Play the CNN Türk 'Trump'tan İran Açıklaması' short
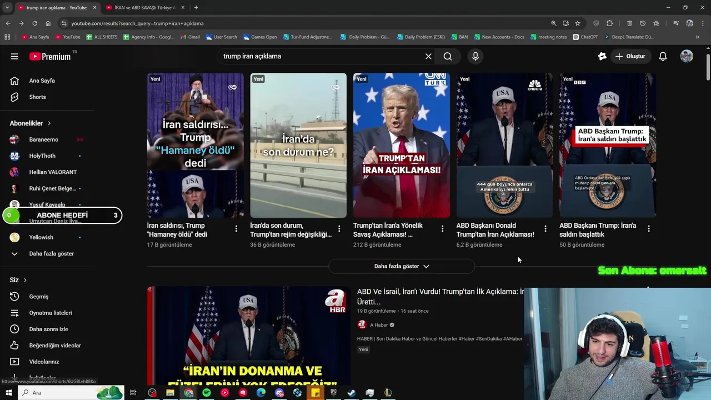This screenshot has height=400, width=711. click(402, 145)
